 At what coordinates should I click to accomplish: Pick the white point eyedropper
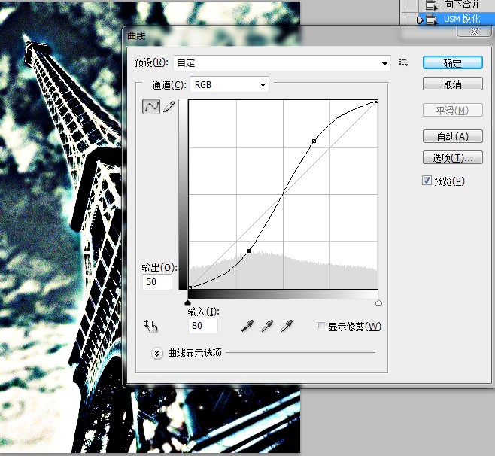coord(287,326)
